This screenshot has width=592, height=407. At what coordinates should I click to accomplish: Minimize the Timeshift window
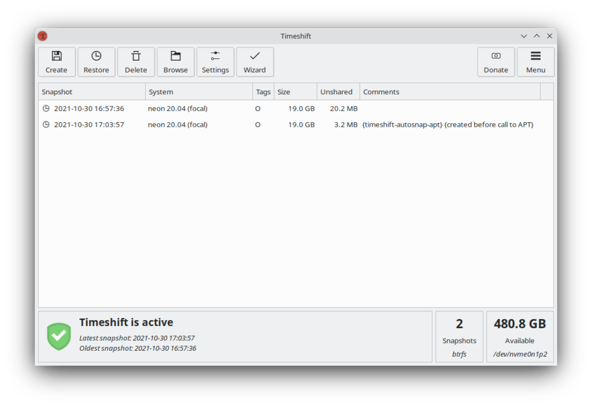click(x=524, y=36)
